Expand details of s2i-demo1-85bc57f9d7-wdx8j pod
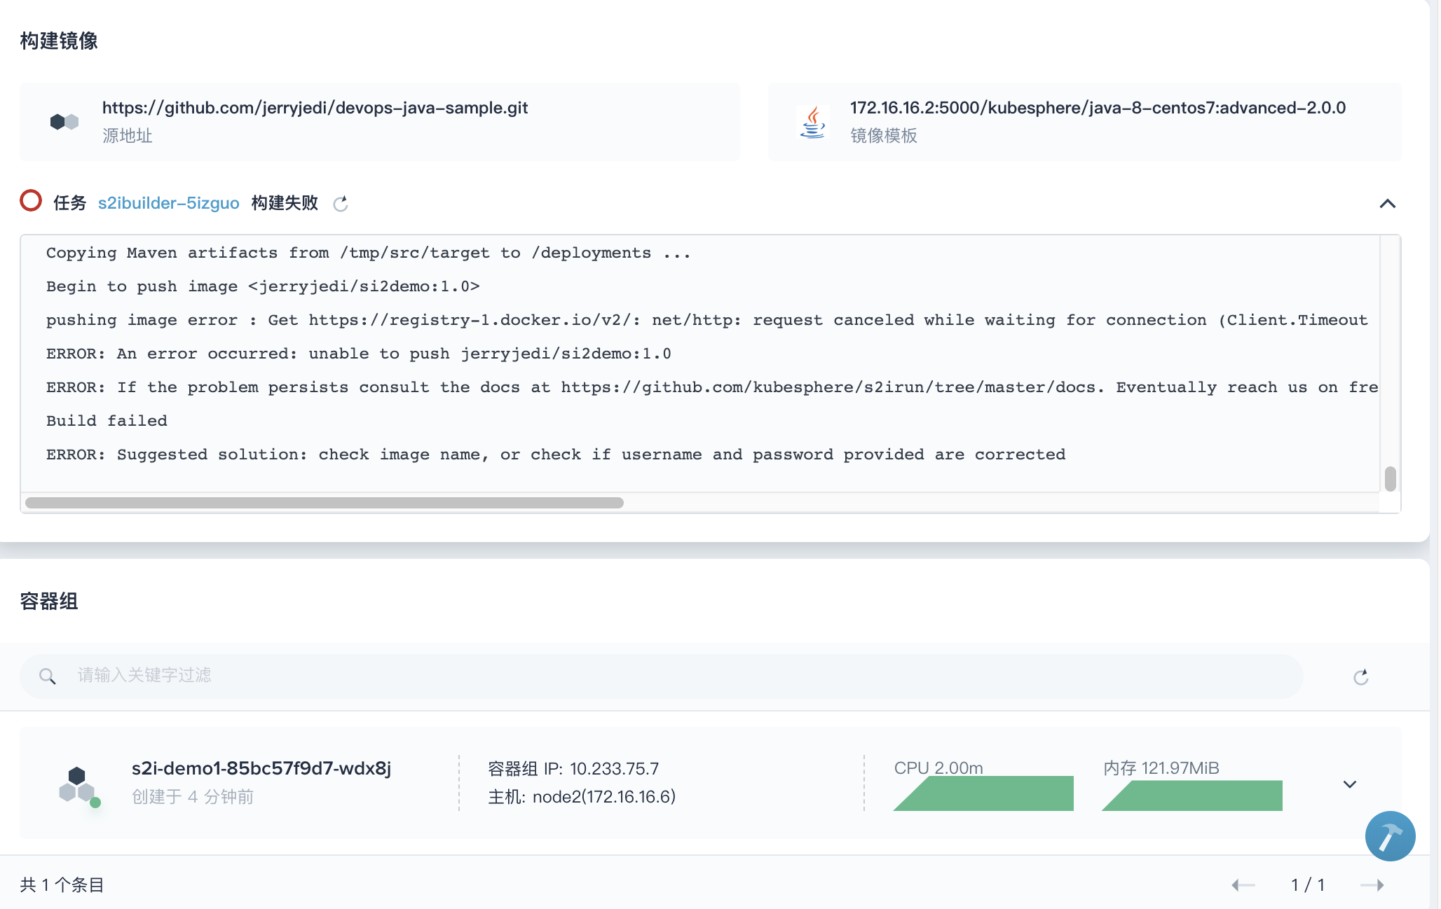The height and width of the screenshot is (909, 1441). (1348, 783)
